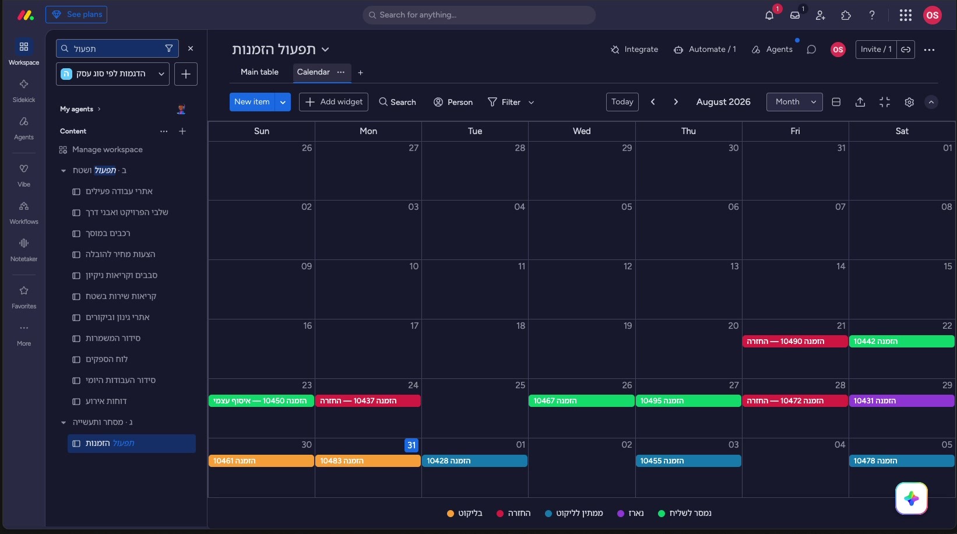The height and width of the screenshot is (534, 957).
Task: Click the calendar settings gear icon
Action: tap(909, 102)
